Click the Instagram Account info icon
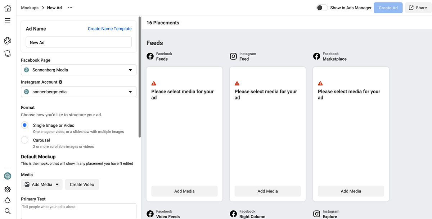Image resolution: width=432 pixels, height=219 pixels. coord(60,82)
